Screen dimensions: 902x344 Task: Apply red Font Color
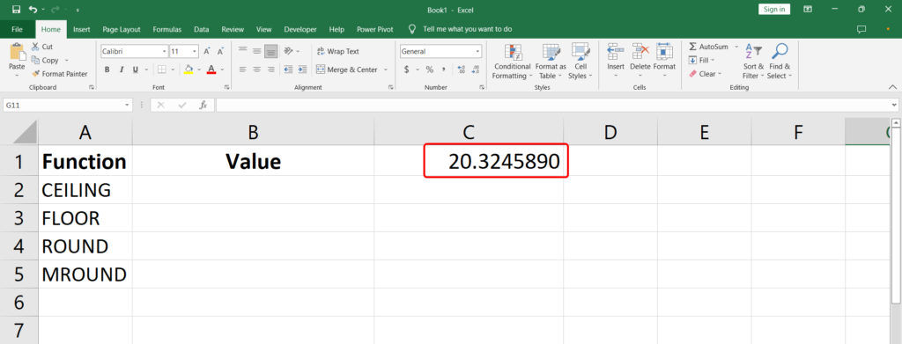(211, 70)
